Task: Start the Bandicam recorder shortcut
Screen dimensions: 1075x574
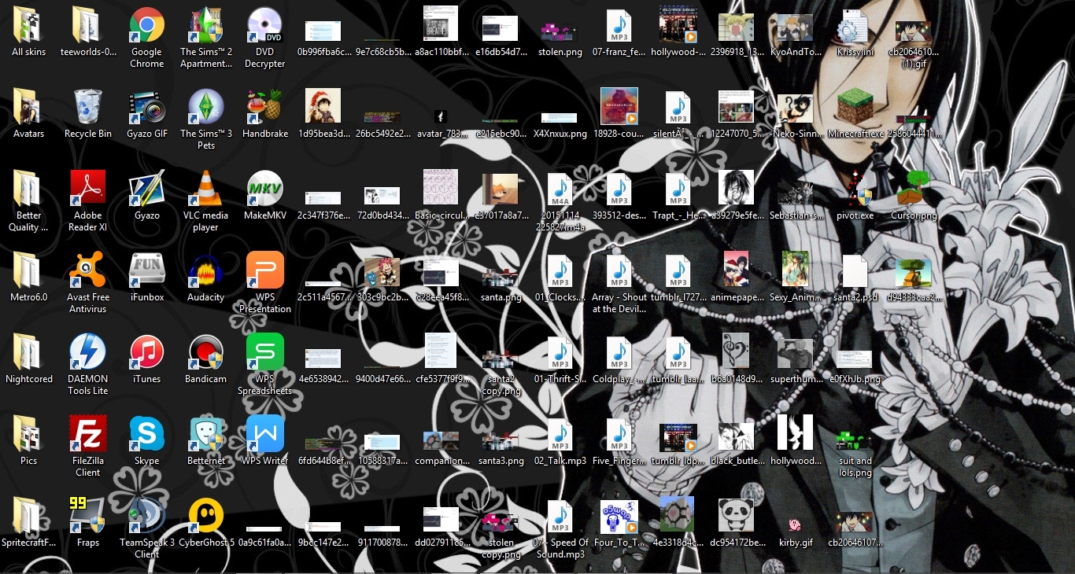Action: pyautogui.click(x=206, y=353)
